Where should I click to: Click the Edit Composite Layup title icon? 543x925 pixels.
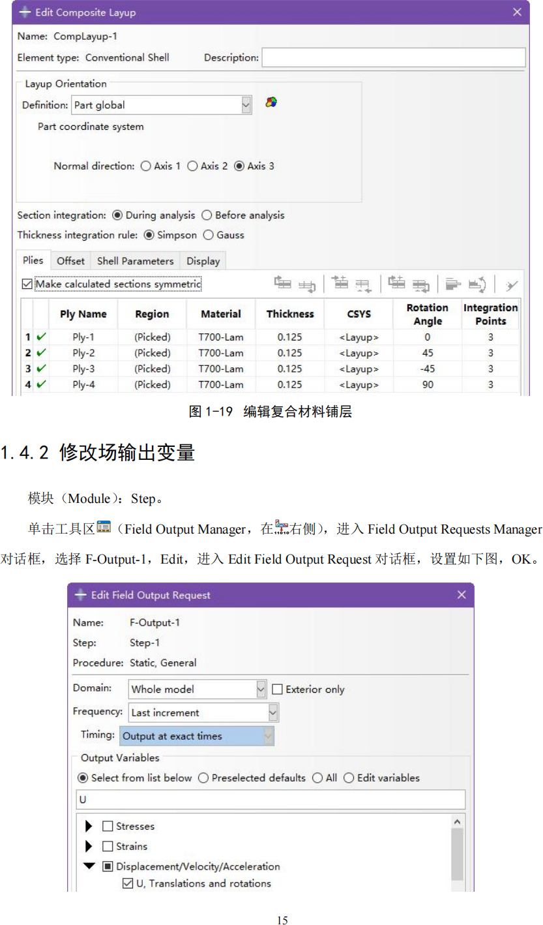pyautogui.click(x=25, y=12)
